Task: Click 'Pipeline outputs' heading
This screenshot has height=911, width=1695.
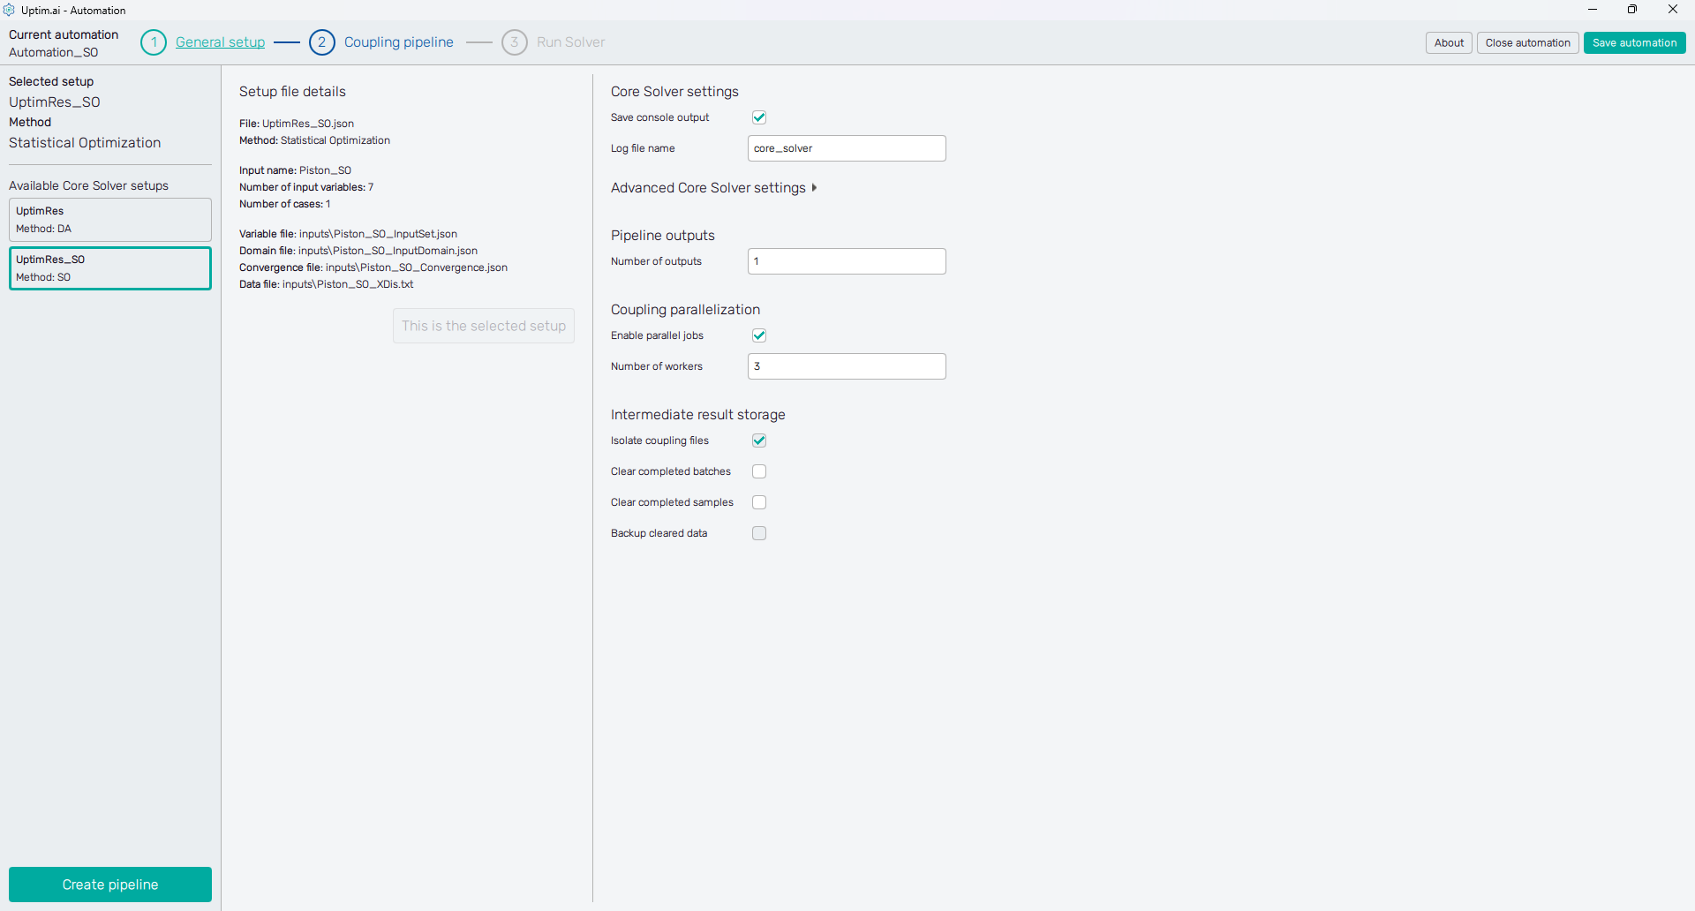Action: (x=663, y=236)
